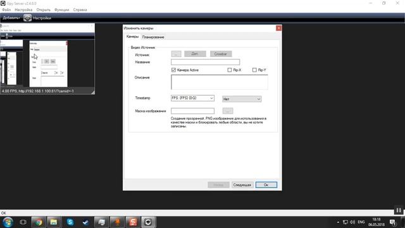
Task: Open File Explorer from the taskbar
Action: coord(54,222)
